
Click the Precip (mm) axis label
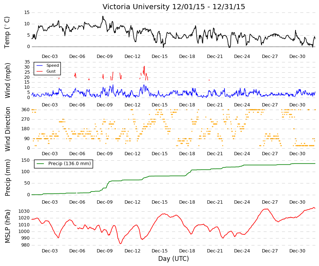coord(7,178)
